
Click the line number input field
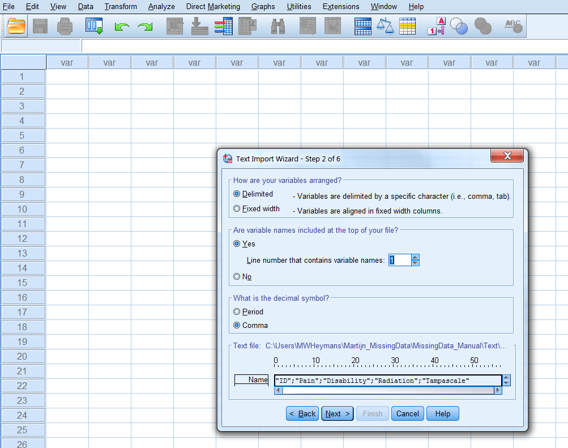point(399,260)
